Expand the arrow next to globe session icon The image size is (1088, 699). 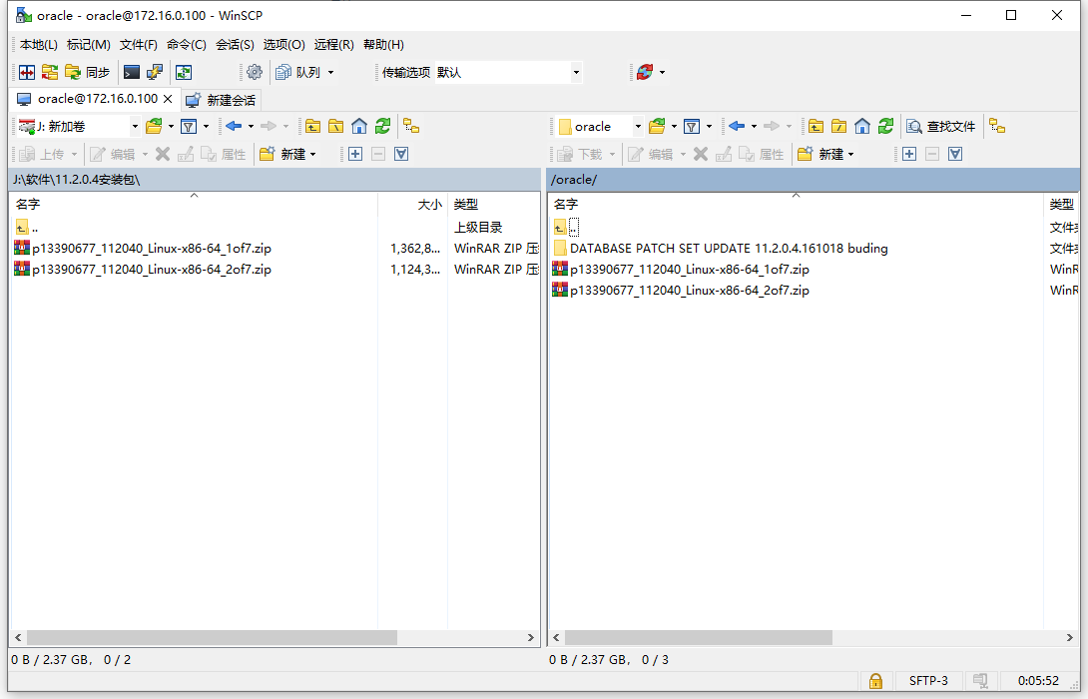[662, 72]
